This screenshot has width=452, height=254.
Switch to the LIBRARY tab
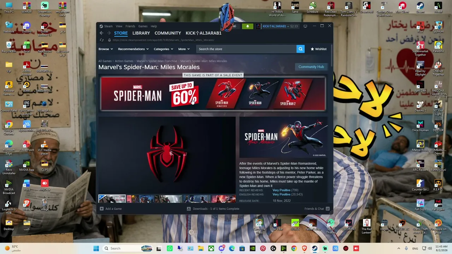(141, 33)
